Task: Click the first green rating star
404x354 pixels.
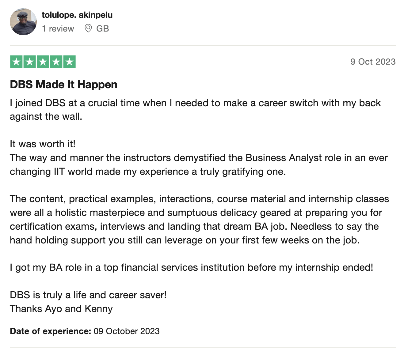Action: (16, 62)
